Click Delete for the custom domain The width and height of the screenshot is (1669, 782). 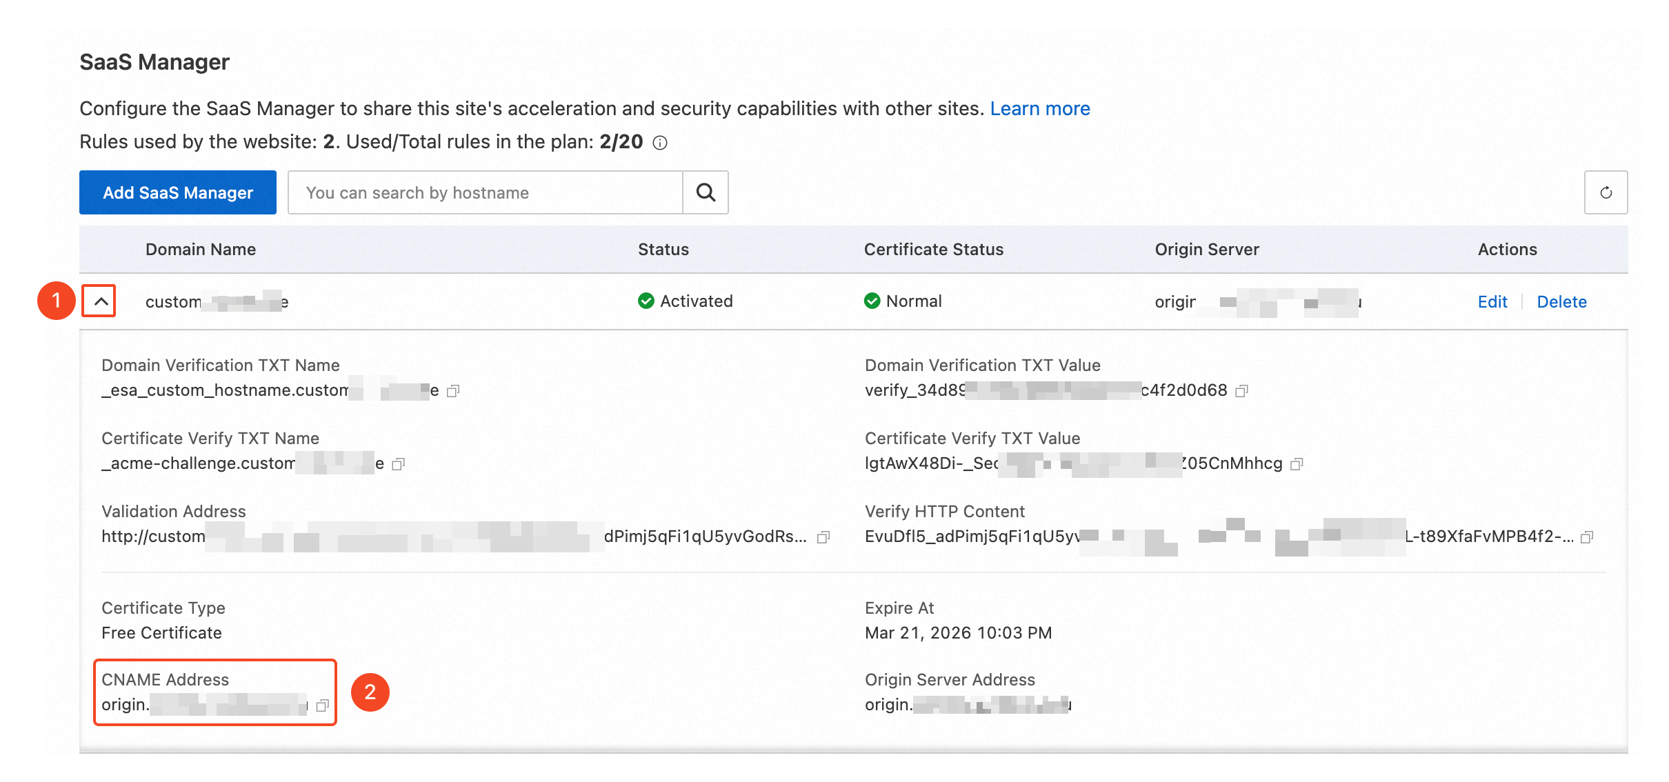tap(1561, 301)
